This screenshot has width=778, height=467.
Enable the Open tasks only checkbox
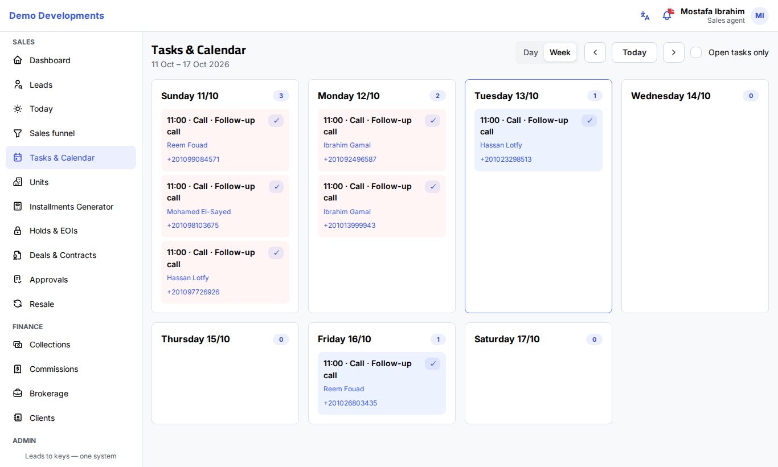click(696, 52)
